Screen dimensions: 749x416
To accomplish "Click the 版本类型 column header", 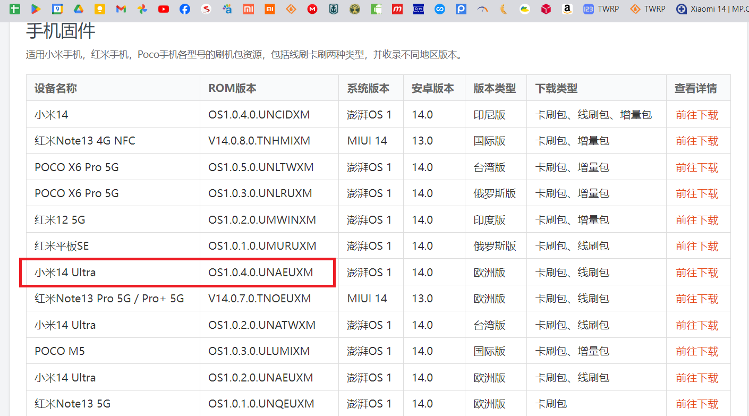I will click(495, 88).
